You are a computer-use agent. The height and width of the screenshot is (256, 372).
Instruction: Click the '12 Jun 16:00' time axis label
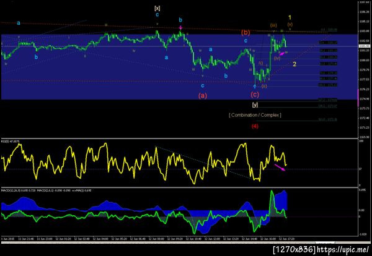click(x=268, y=239)
